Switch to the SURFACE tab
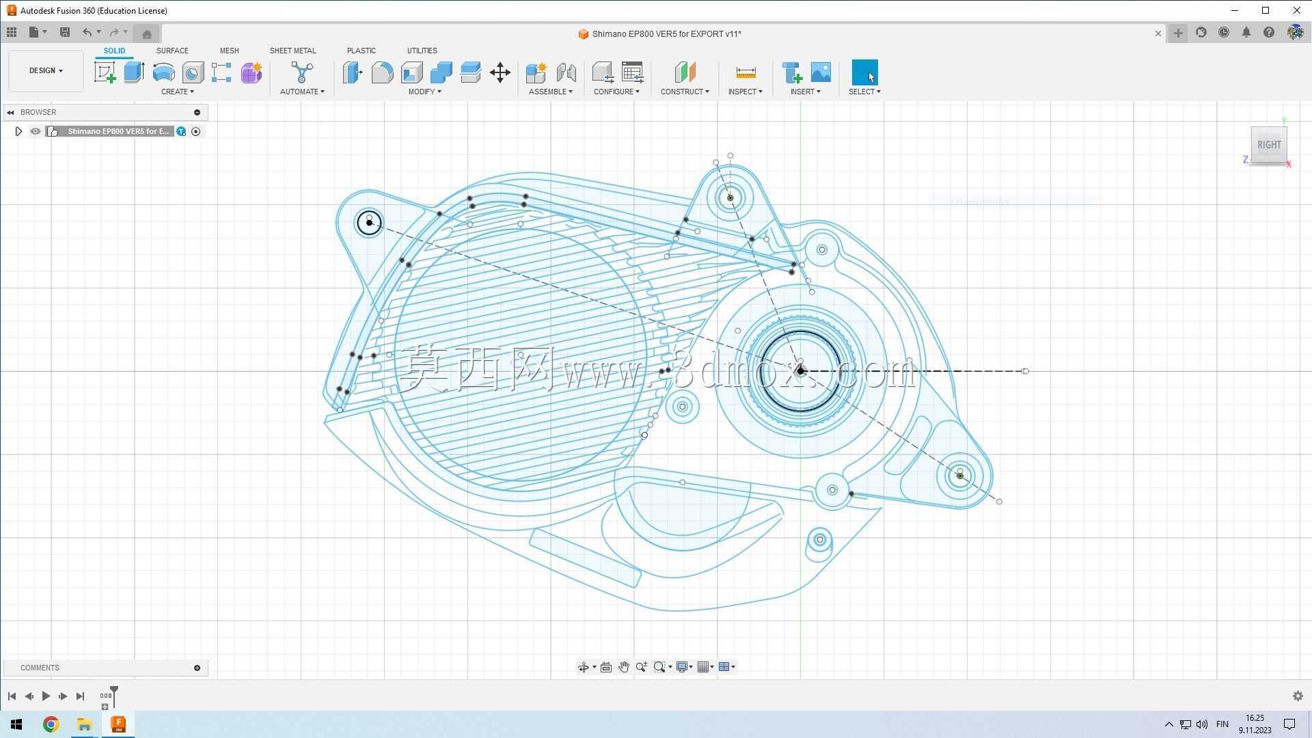1312x738 pixels. [x=172, y=51]
